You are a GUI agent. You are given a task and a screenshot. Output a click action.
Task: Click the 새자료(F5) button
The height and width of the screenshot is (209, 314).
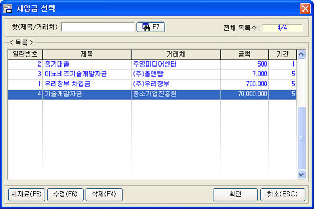click(x=27, y=194)
